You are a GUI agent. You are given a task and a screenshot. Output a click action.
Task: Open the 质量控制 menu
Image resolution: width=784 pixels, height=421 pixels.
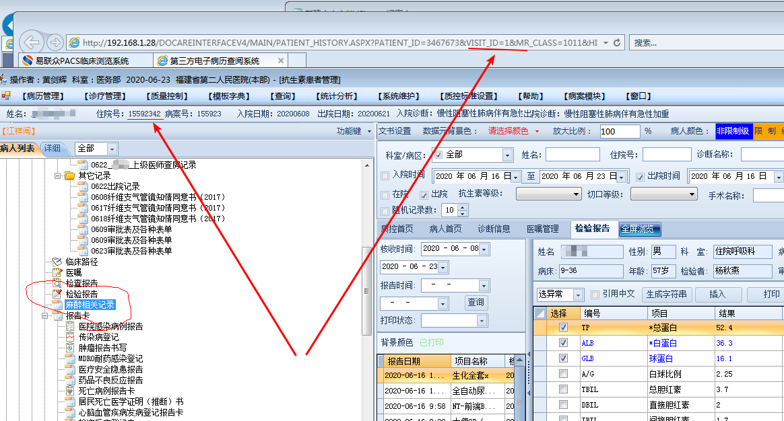pyautogui.click(x=167, y=96)
